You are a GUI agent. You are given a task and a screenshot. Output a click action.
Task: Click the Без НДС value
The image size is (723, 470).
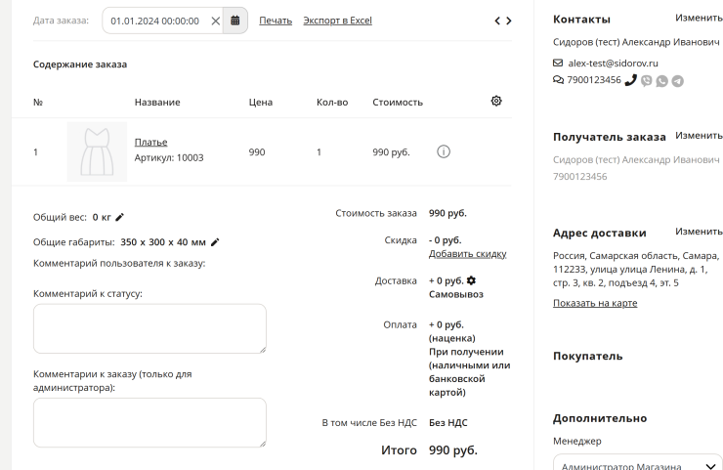(448, 422)
